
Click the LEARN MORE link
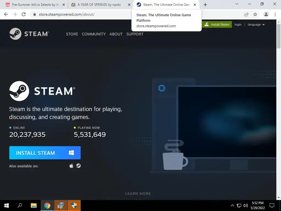coord(138,194)
